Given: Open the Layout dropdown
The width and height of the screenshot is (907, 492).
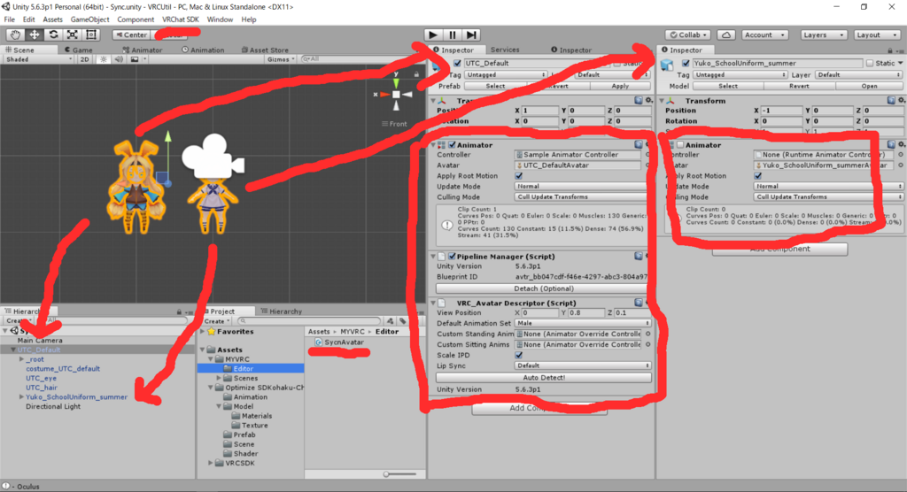Looking at the screenshot, I should (x=876, y=35).
